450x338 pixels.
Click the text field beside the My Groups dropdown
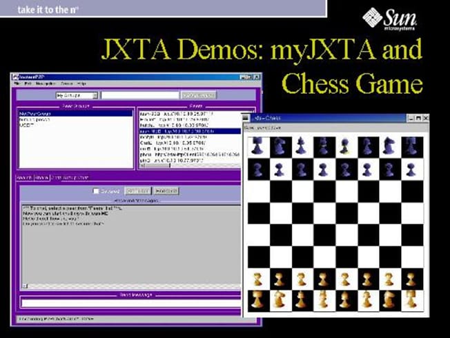point(140,95)
